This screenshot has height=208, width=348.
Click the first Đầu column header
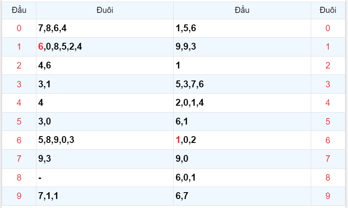(19, 10)
